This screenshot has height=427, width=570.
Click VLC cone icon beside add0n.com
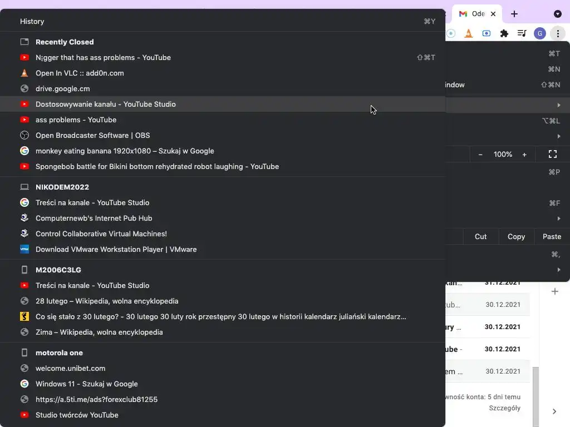(24, 73)
